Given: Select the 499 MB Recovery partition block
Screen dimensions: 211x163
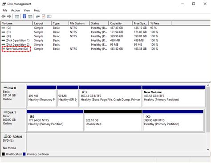Looking at the screenshot, I should [41, 96].
